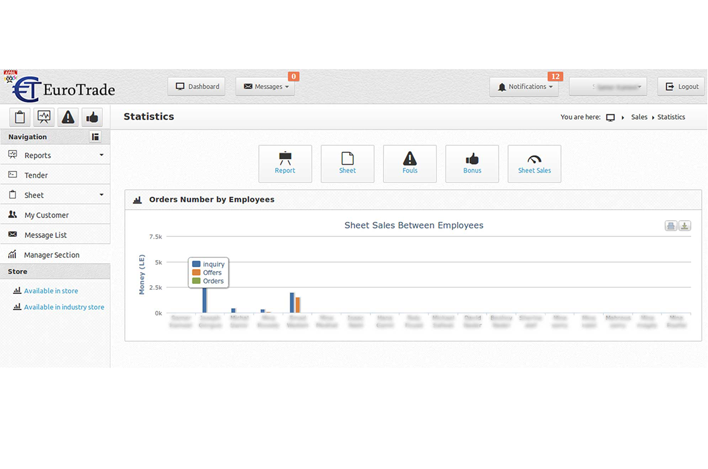
Task: Select My Customer in navigation sidebar
Action: pos(46,215)
